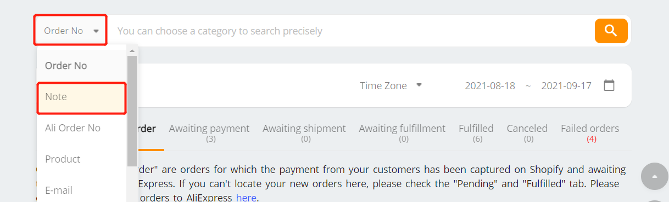View the Fulfilled orders tab

pos(476,133)
